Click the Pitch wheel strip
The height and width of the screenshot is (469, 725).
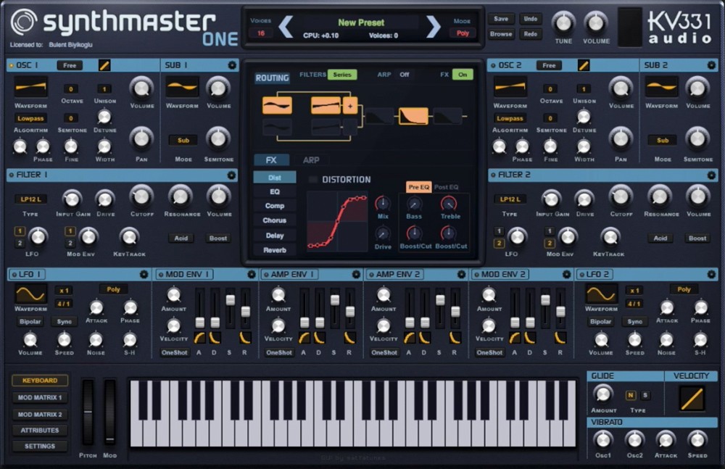click(x=88, y=412)
